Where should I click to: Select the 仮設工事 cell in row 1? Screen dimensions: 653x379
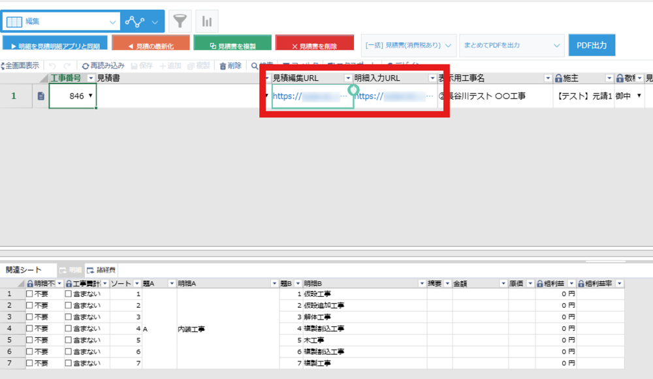[365, 294]
